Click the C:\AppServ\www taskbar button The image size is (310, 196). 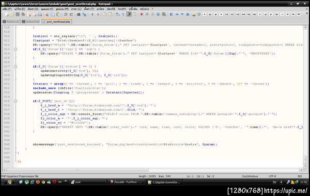tap(164, 182)
